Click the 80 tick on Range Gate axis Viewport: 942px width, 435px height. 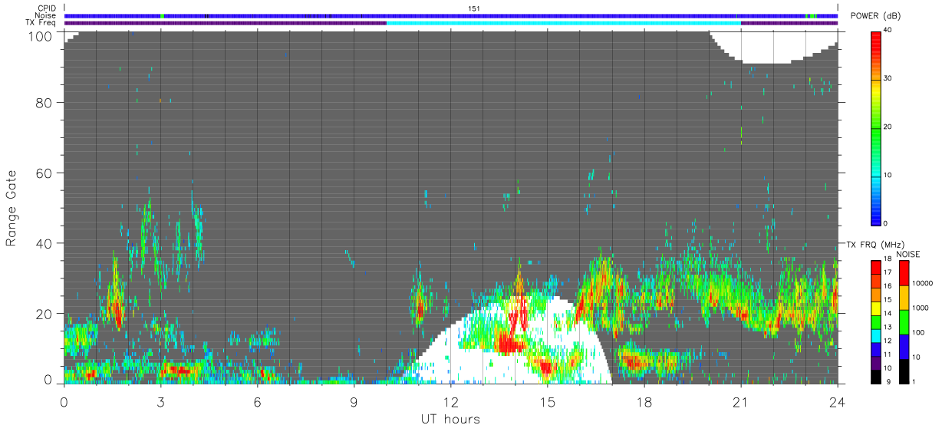[44, 102]
